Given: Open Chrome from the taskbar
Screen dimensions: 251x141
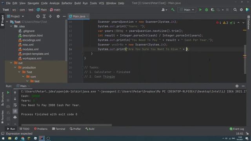Looking at the screenshot, I should (23, 138).
